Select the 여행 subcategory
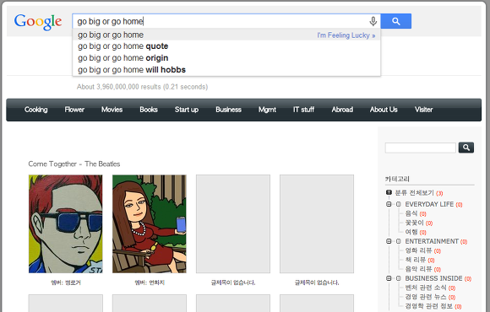490x312 pixels. pos(411,232)
